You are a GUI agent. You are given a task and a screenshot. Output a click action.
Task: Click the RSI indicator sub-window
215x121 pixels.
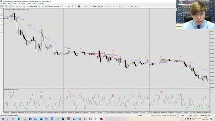(x=106, y=100)
